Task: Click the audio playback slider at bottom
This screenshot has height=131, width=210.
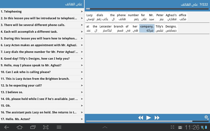Action: [x=147, y=121]
